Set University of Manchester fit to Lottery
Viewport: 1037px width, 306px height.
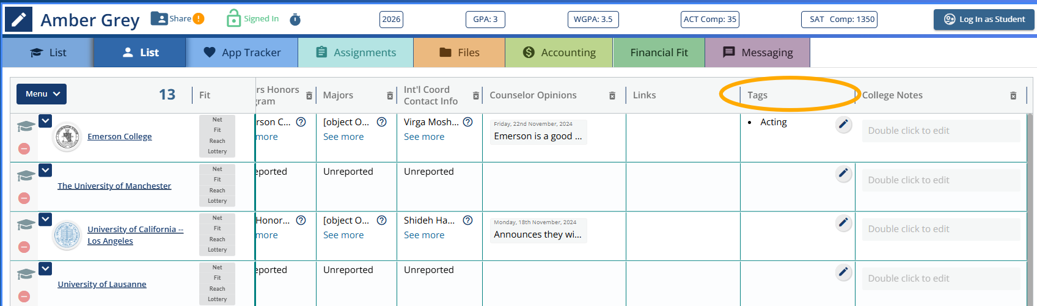[x=217, y=201]
